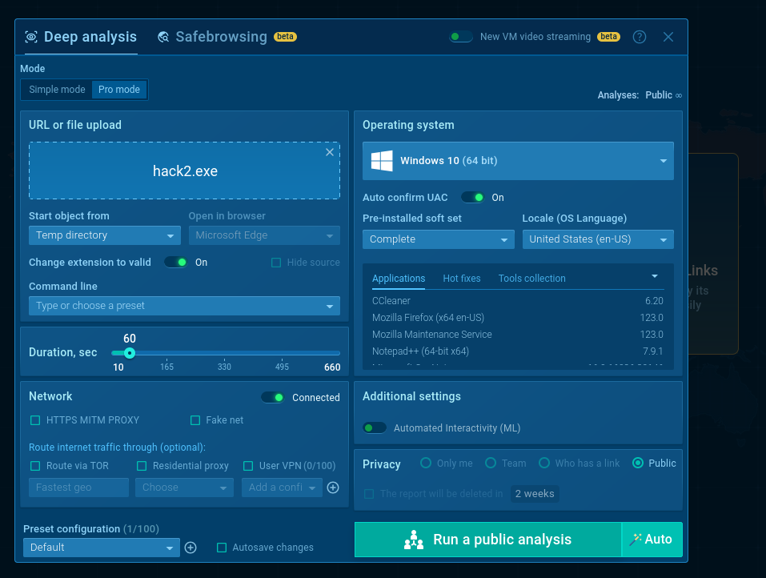Open the Residential proxy Choose dropdown
This screenshot has width=766, height=578.
tap(184, 488)
